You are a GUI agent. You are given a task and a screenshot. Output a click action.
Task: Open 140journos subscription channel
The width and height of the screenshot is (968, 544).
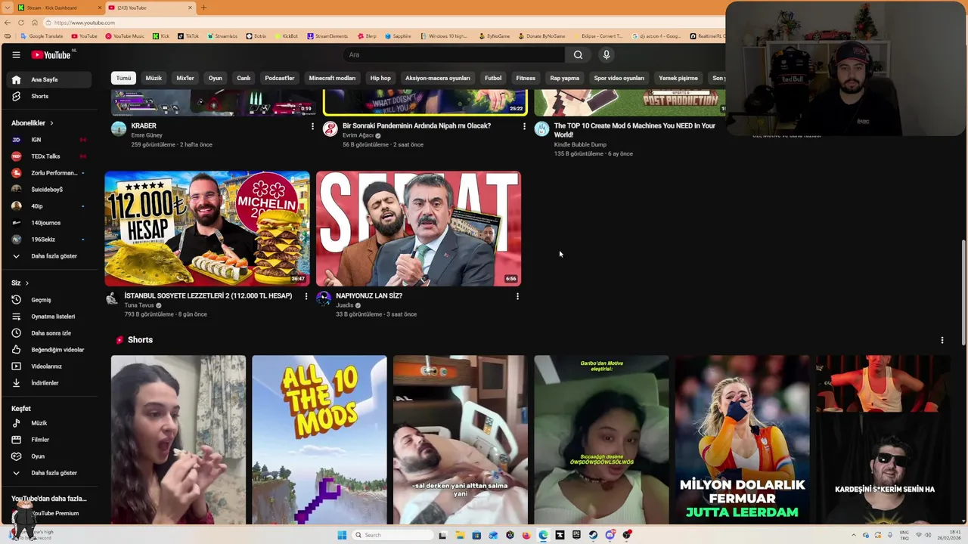point(48,223)
